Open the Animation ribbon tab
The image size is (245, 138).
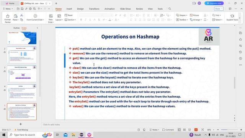click(109, 9)
